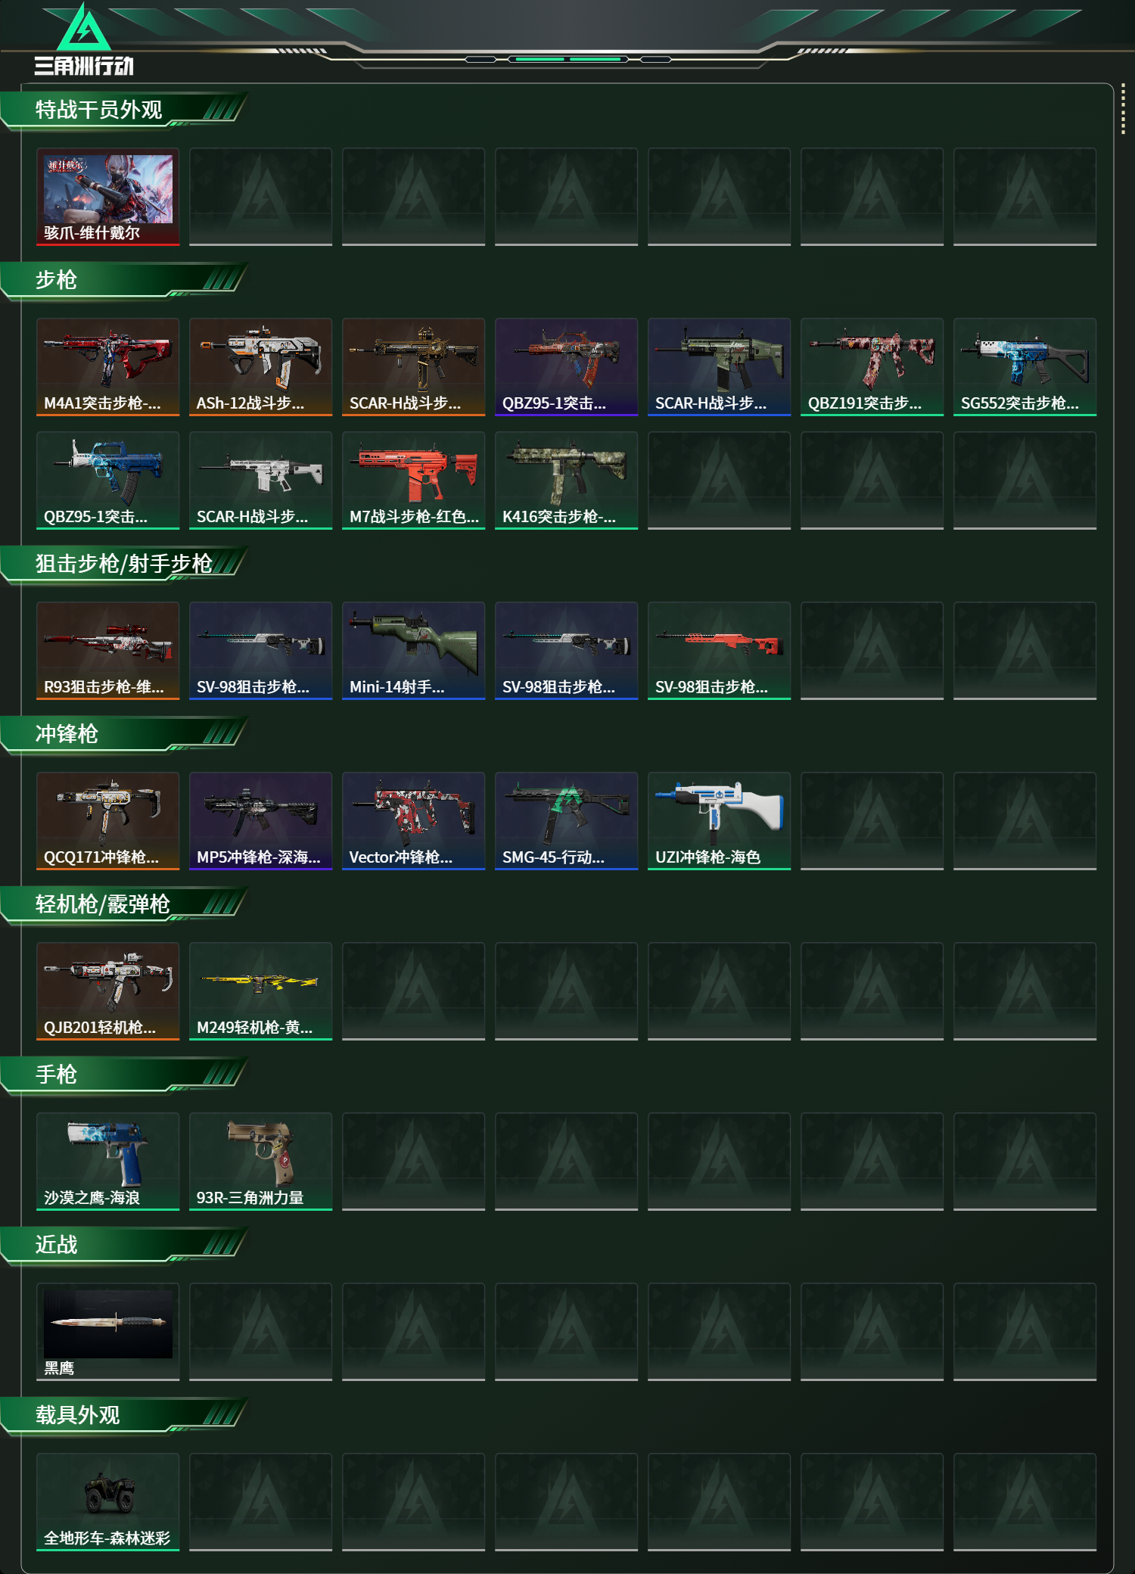Pick the QBZ191突击步枪 skin item

[x=872, y=367]
